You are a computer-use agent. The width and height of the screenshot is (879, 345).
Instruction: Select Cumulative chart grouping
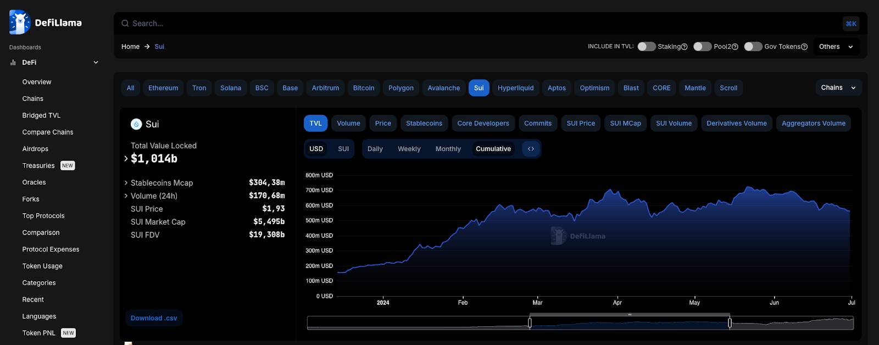493,149
